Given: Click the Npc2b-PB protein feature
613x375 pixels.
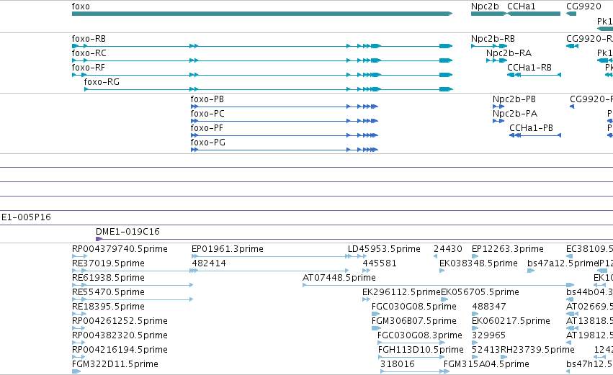Looking at the screenshot, I should tap(498, 107).
